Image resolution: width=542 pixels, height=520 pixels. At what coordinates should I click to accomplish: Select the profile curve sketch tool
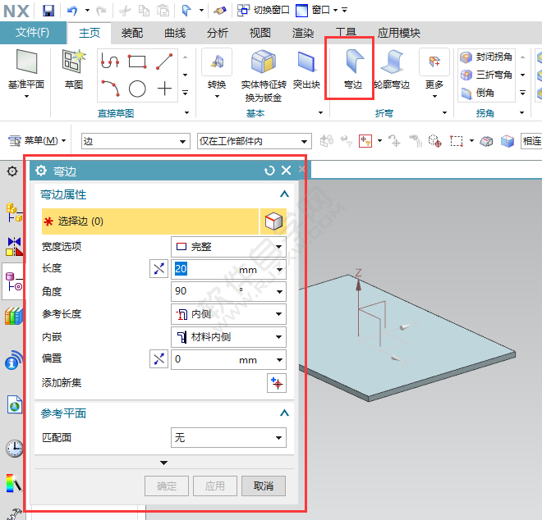coord(110,62)
